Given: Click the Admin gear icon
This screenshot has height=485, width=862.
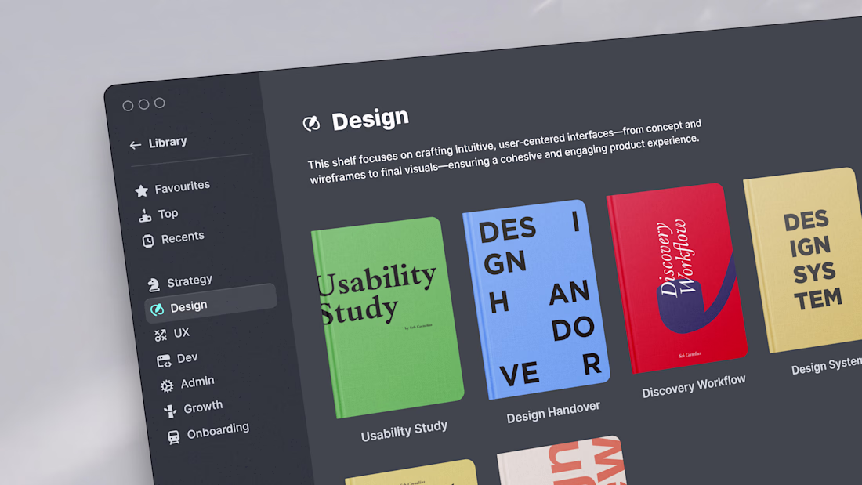Looking at the screenshot, I should coord(167,385).
